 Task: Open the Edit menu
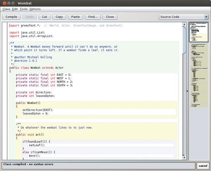(15, 9)
